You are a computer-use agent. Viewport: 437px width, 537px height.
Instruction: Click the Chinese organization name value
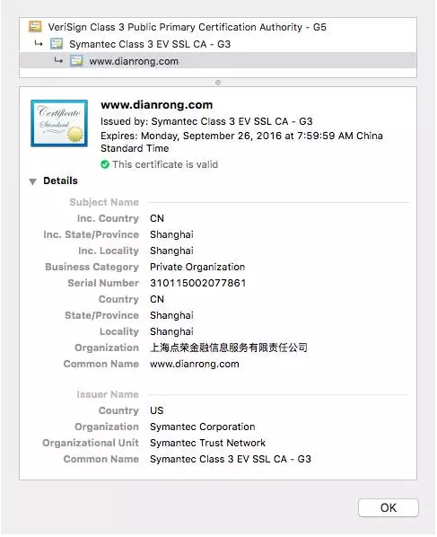point(229,348)
